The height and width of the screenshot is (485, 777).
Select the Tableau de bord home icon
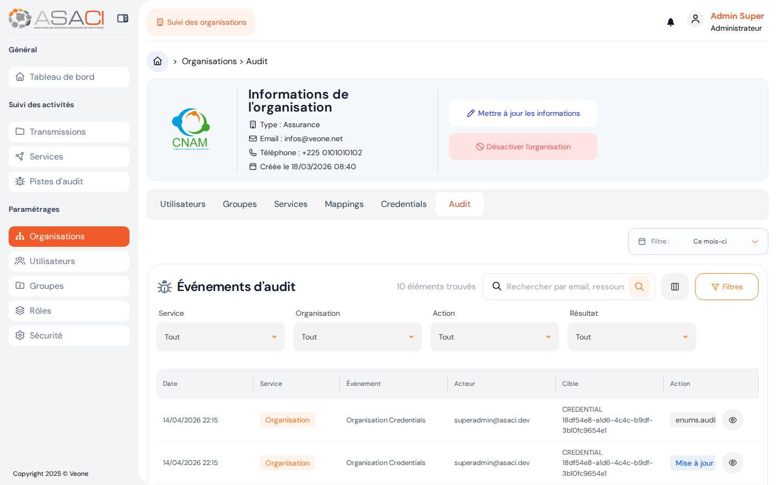point(21,77)
